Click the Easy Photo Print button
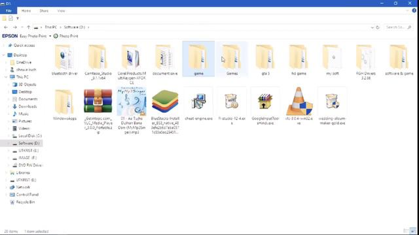 click(33, 36)
